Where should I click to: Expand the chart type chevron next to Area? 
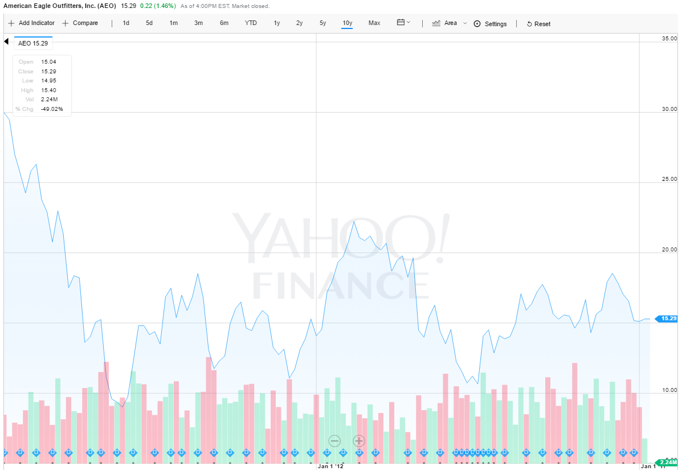click(x=465, y=23)
